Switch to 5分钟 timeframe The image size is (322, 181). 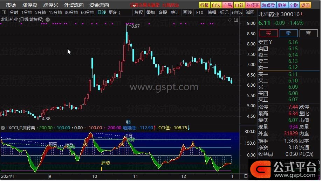click(40, 13)
